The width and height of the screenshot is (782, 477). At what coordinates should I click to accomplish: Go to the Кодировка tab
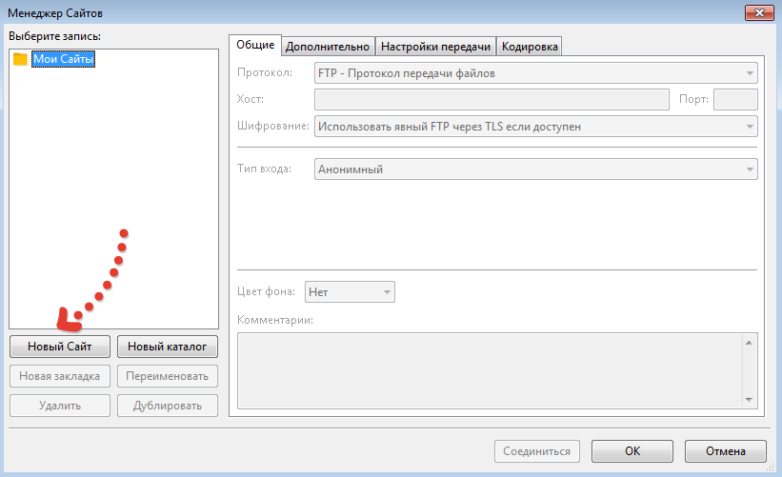click(x=530, y=46)
